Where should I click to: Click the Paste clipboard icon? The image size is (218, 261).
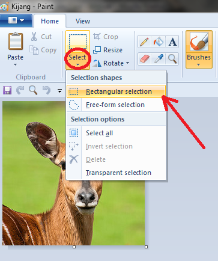(x=16, y=41)
